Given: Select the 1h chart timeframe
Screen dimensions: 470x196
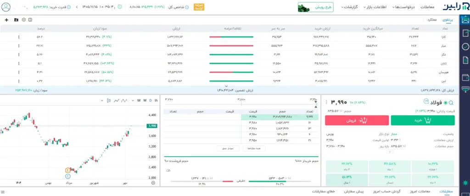Looking at the screenshot, I should point(156,101).
